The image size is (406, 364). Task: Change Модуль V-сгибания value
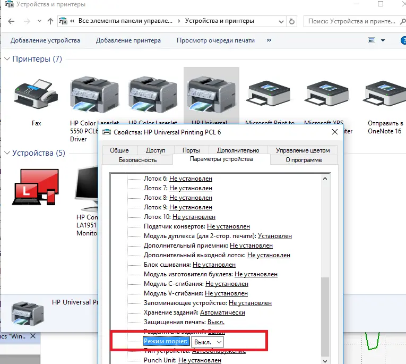click(x=226, y=294)
